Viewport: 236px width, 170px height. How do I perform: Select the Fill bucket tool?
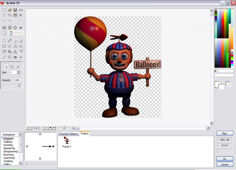(4, 52)
